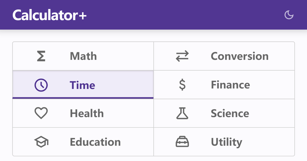Image resolution: width=307 pixels, height=161 pixels.
Task: Select the highlighted Time tab
Action: point(83,85)
